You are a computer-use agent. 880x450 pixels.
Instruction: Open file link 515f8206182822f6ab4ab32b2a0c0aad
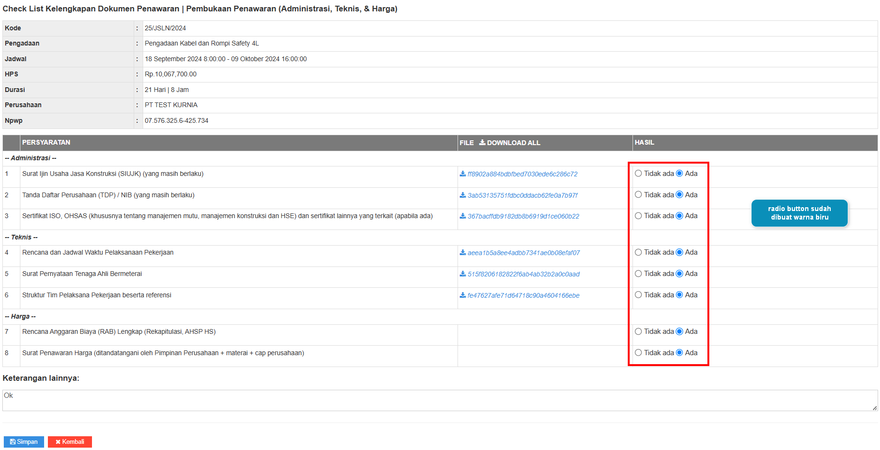pyautogui.click(x=523, y=274)
